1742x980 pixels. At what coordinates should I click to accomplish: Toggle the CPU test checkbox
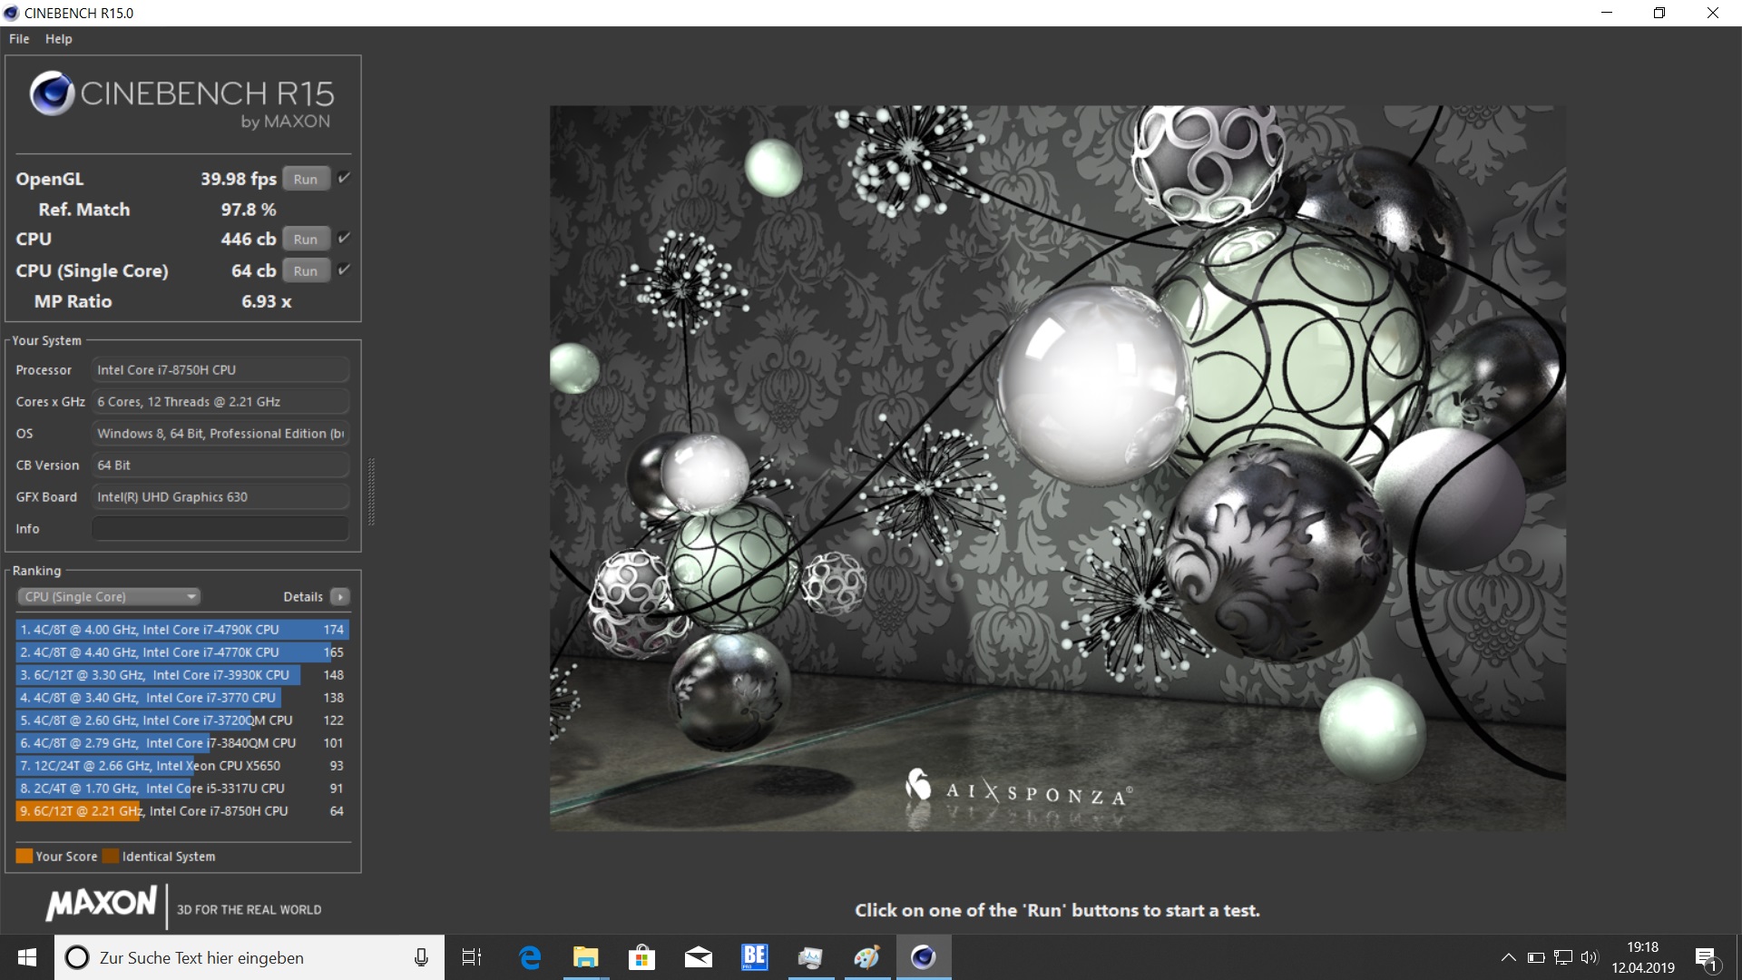(344, 239)
